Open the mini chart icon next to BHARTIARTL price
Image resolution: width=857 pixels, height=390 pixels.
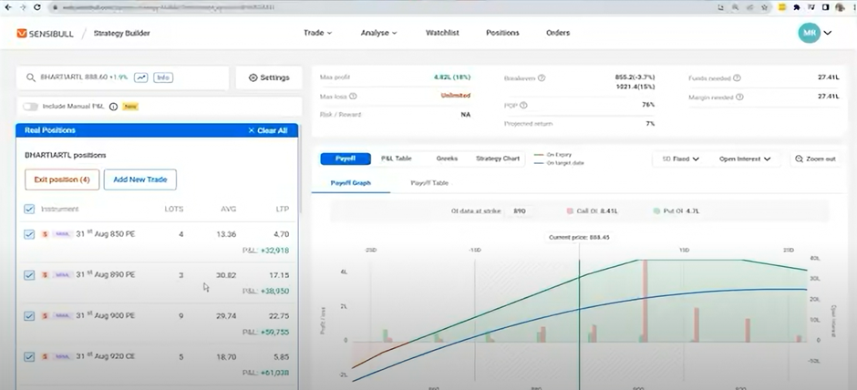(141, 77)
